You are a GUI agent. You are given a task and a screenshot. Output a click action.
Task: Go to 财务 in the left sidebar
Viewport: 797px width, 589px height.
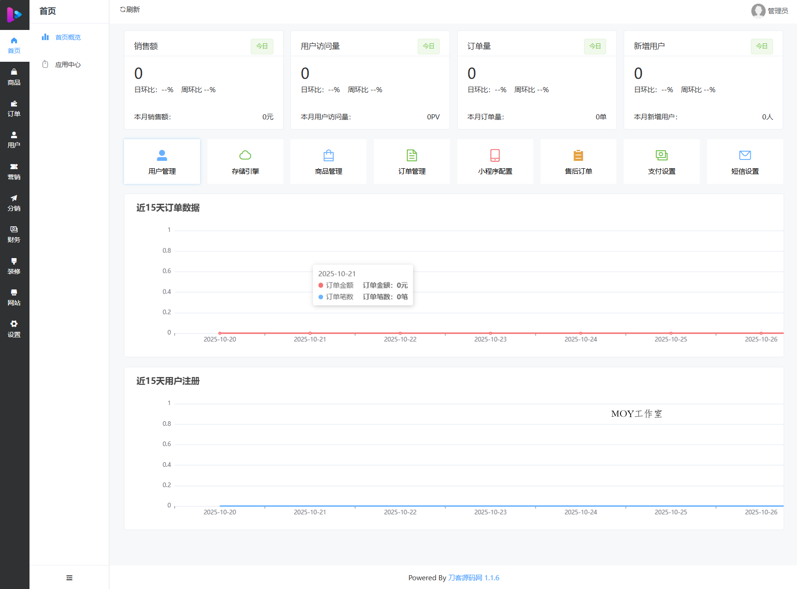click(14, 234)
